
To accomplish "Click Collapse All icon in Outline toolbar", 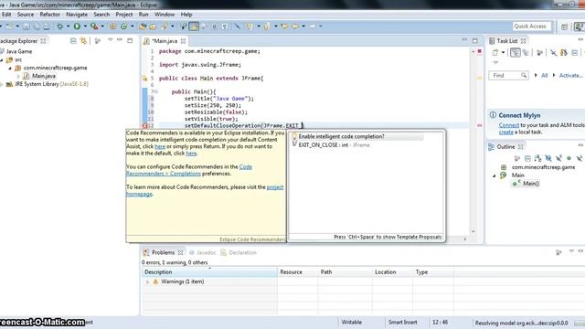I will 527,158.
